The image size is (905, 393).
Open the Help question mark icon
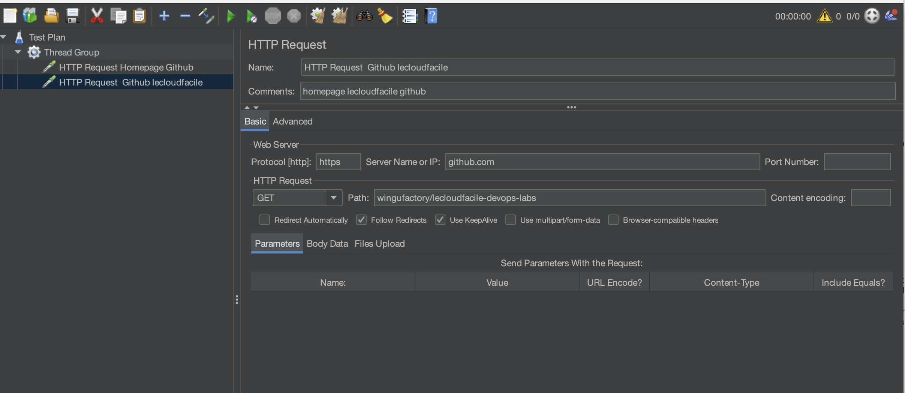(431, 16)
